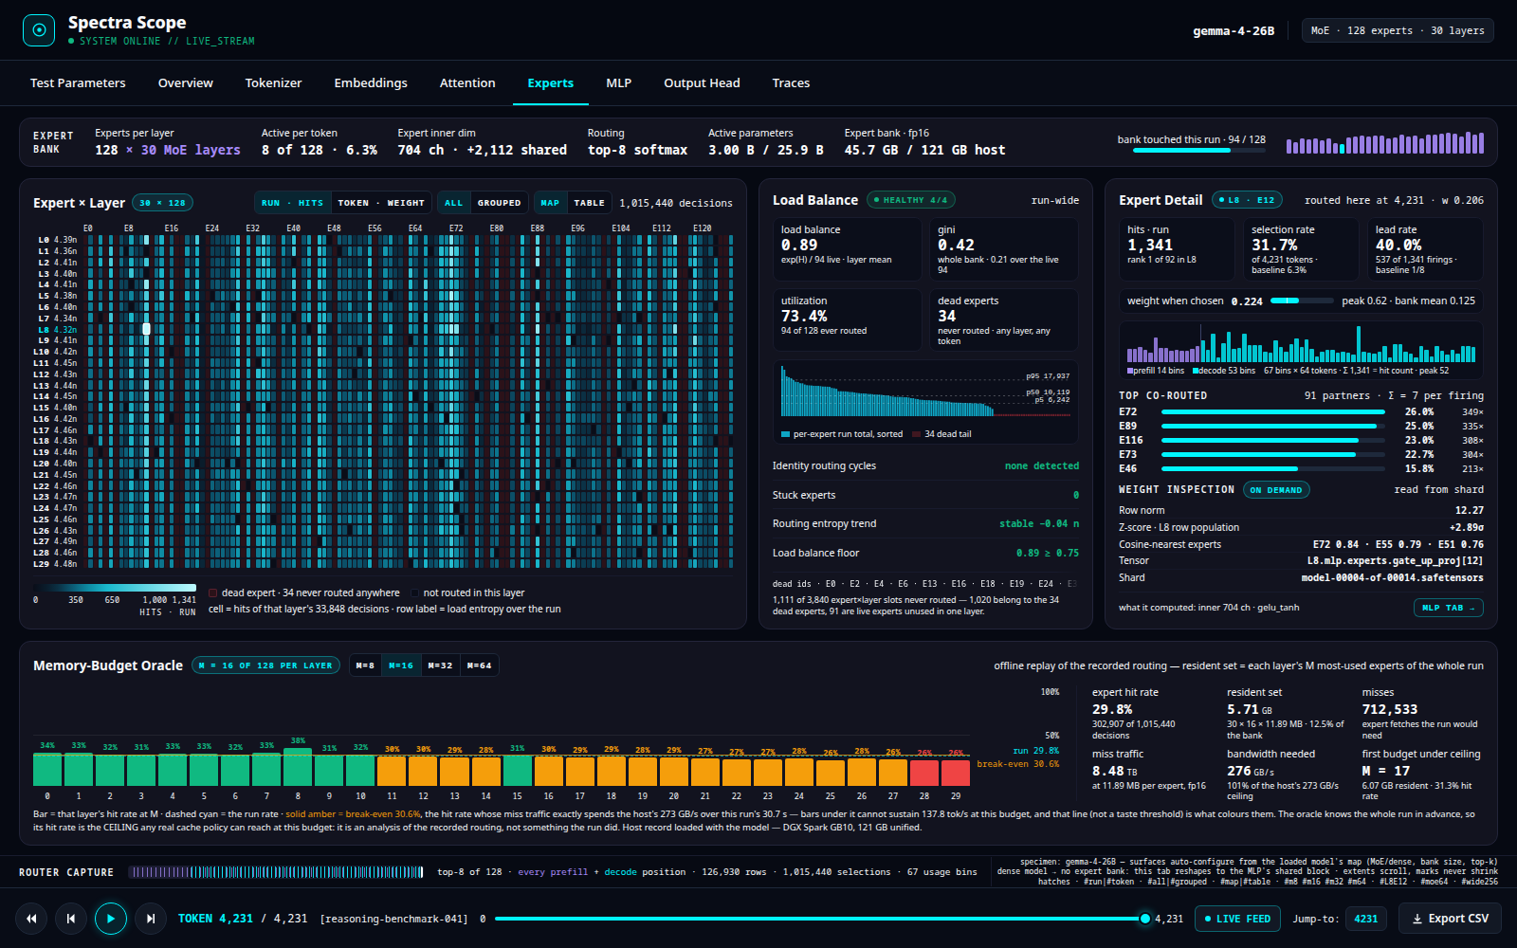Click the MoE · 128 experts · 30 layers chip
Image resolution: width=1517 pixels, height=948 pixels.
click(x=1398, y=30)
